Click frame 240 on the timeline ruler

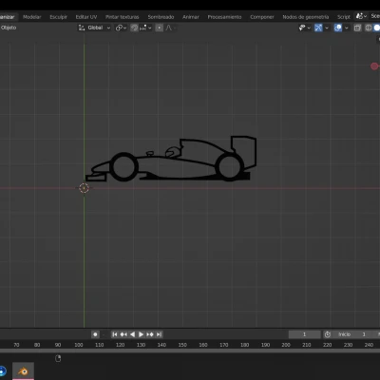pos(369,345)
